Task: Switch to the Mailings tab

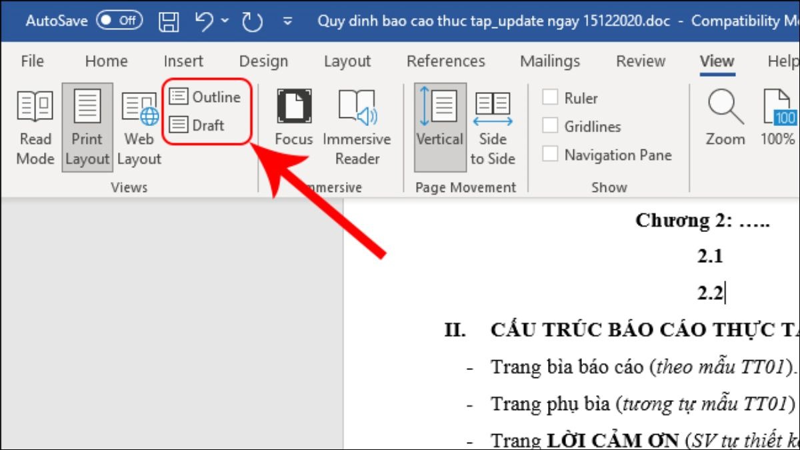Action: (551, 61)
